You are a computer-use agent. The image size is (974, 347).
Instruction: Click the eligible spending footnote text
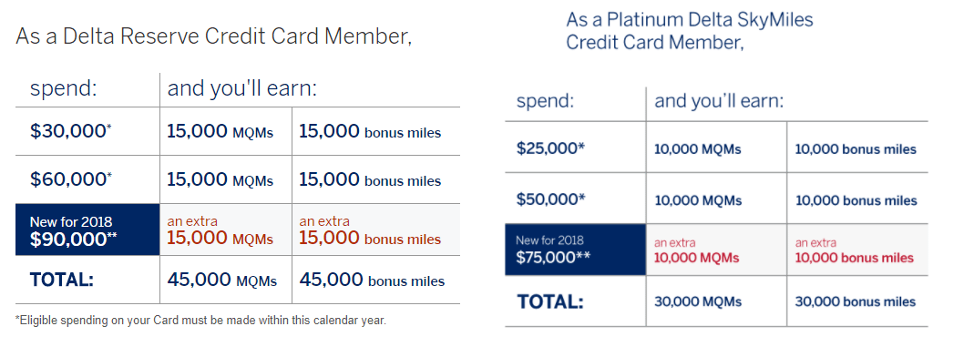point(200,321)
